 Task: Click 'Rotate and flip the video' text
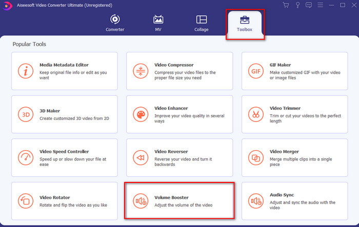pos(73,205)
